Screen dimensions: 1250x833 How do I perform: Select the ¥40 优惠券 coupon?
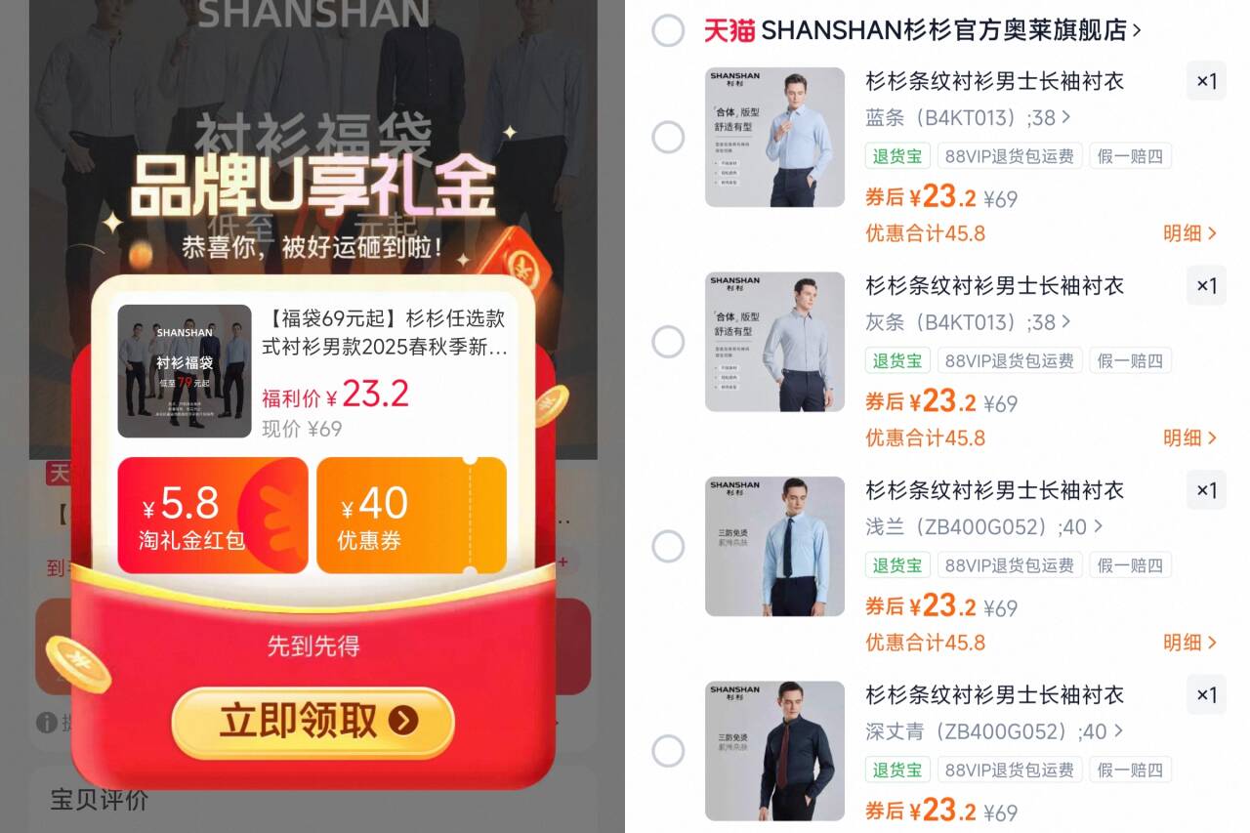coord(411,515)
